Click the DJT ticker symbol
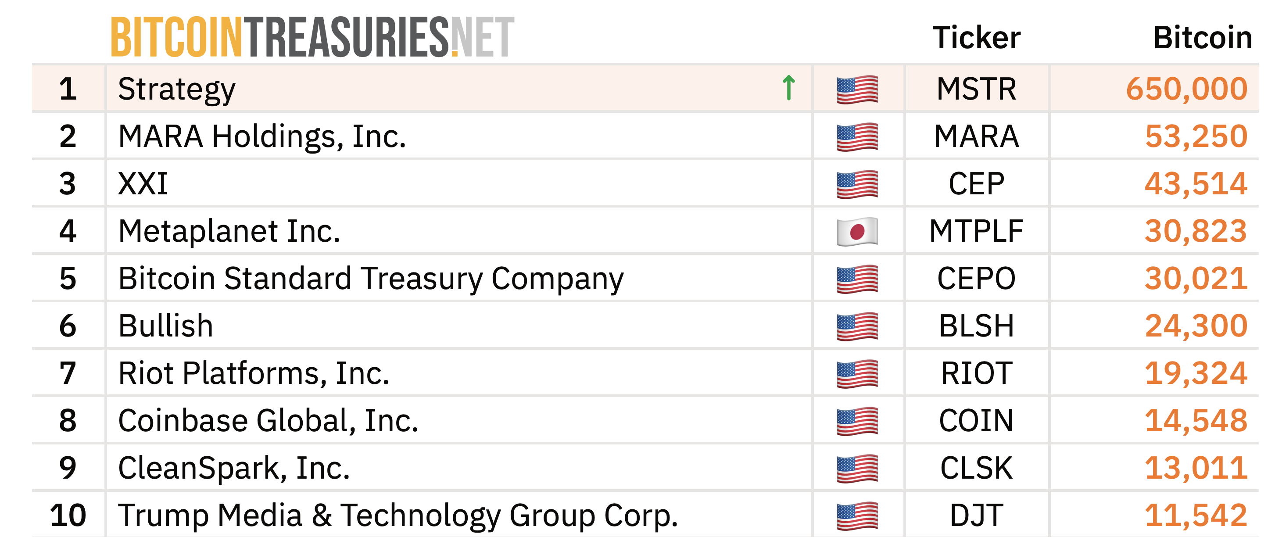Viewport: 1275px width, 537px height. [976, 516]
